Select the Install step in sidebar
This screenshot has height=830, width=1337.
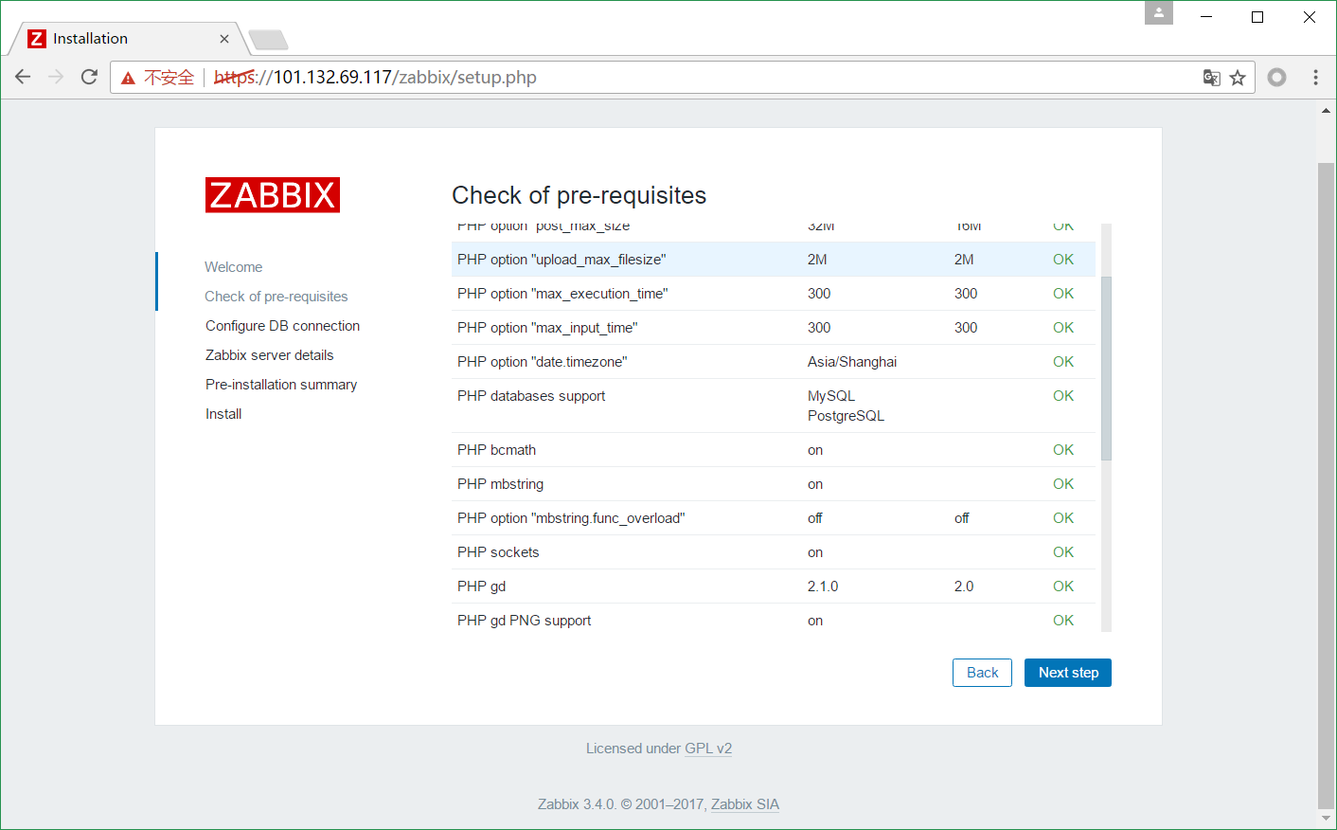(223, 414)
